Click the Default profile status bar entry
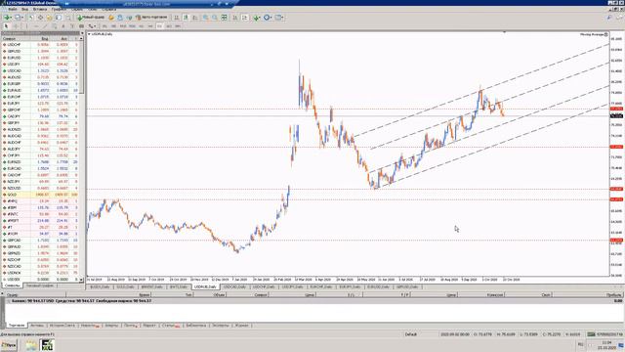 point(411,334)
